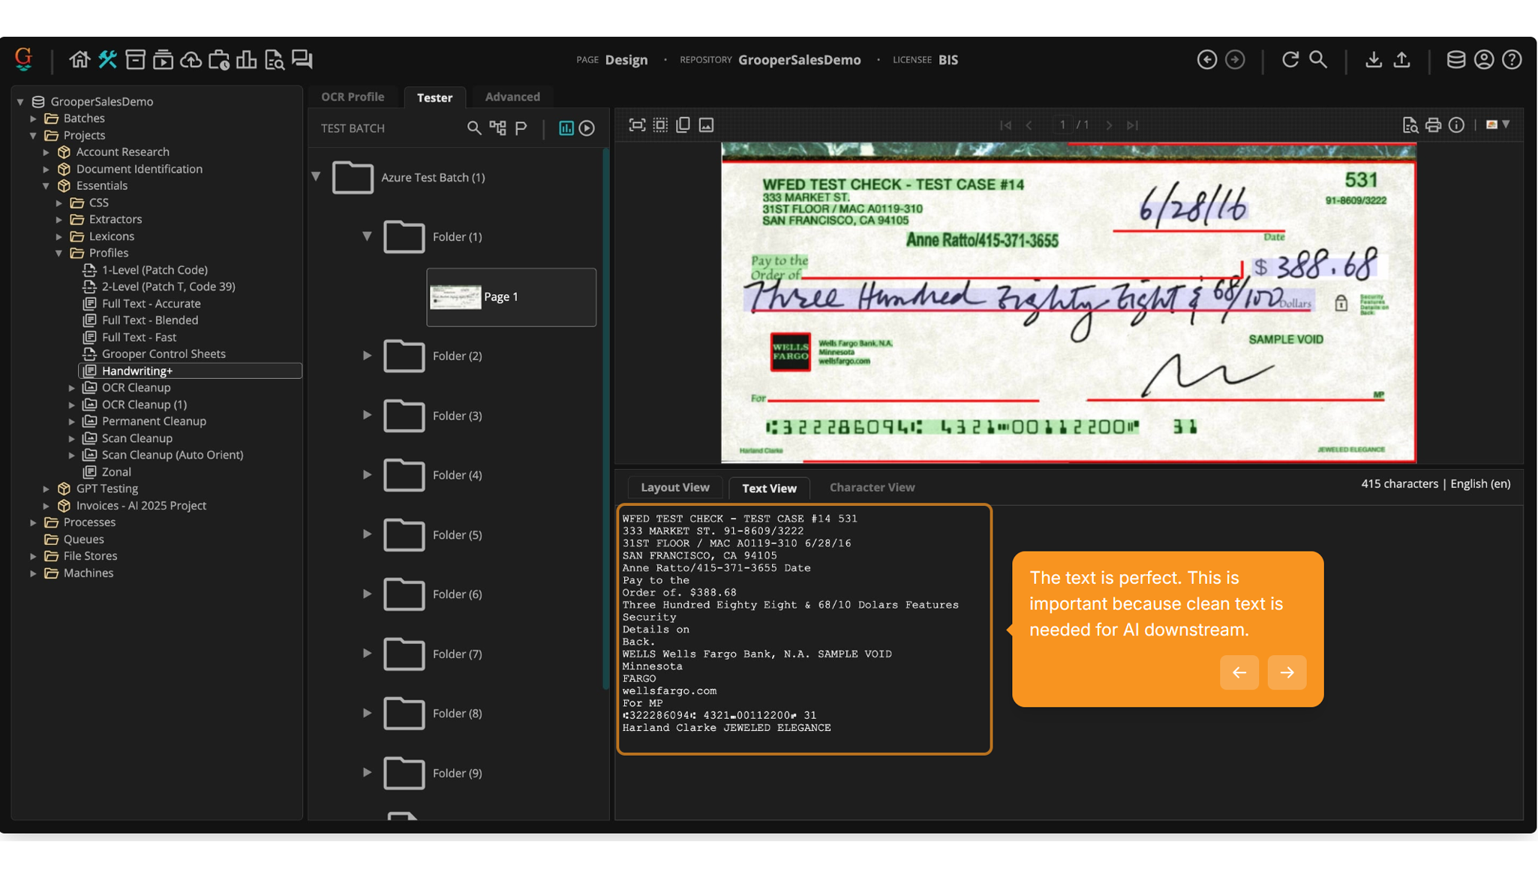
Task: Collapse the Profiles folder
Action: 59,254
